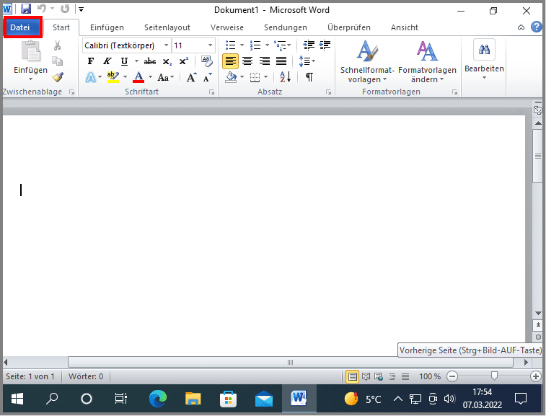Click the Save icon in quick access toolbar
Viewport: 546px width, 416px height.
(x=26, y=9)
